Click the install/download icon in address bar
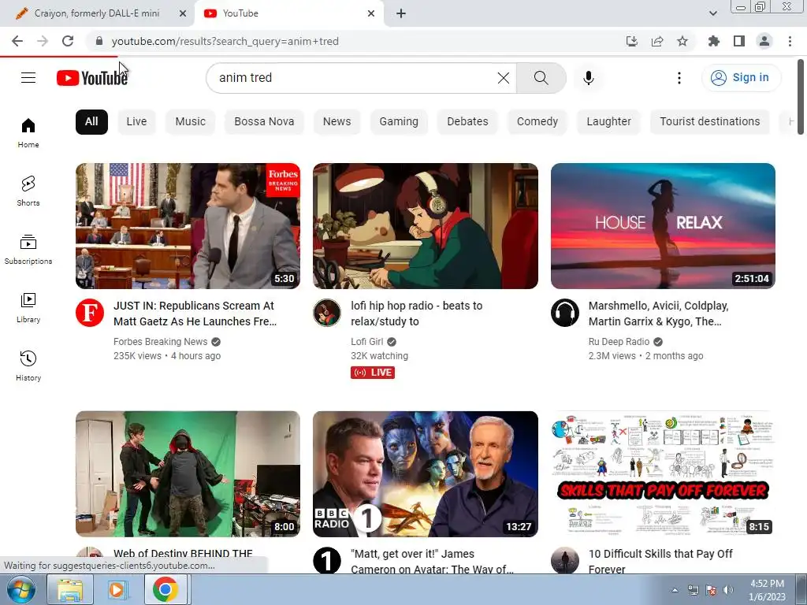 pos(632,41)
